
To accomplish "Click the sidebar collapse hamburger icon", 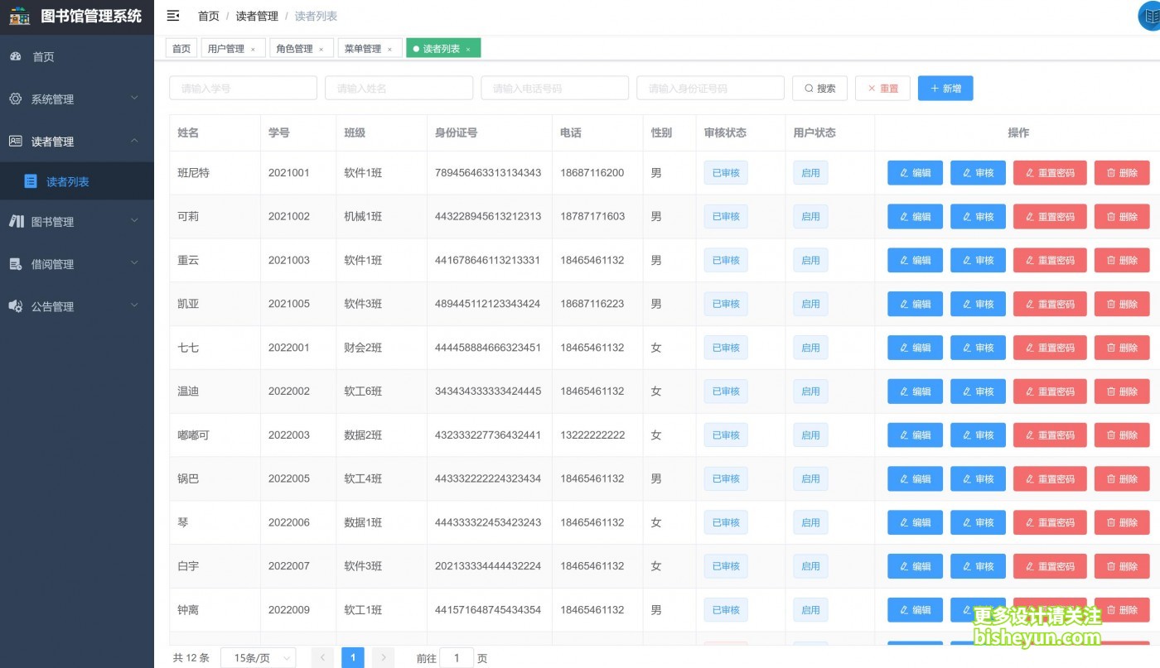I will pyautogui.click(x=172, y=15).
